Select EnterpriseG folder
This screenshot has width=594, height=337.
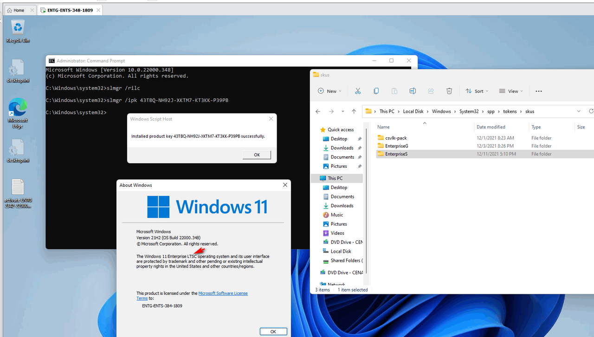[397, 146]
